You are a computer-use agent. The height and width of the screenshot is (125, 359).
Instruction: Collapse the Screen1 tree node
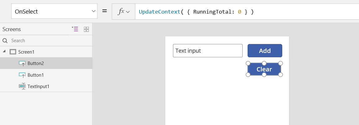pyautogui.click(x=4, y=51)
